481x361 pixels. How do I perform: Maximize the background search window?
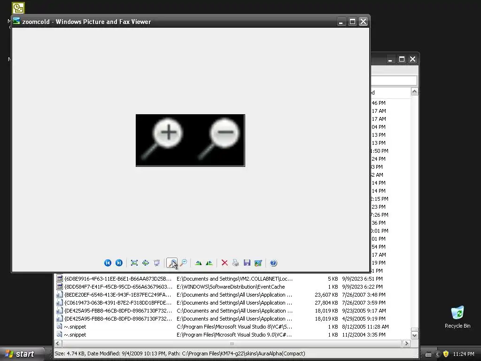point(402,59)
